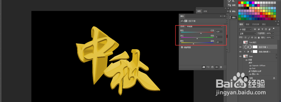Open the 属性 collapsed panel button
Image resolution: width=281 pixels, height=102 pixels.
234,17
